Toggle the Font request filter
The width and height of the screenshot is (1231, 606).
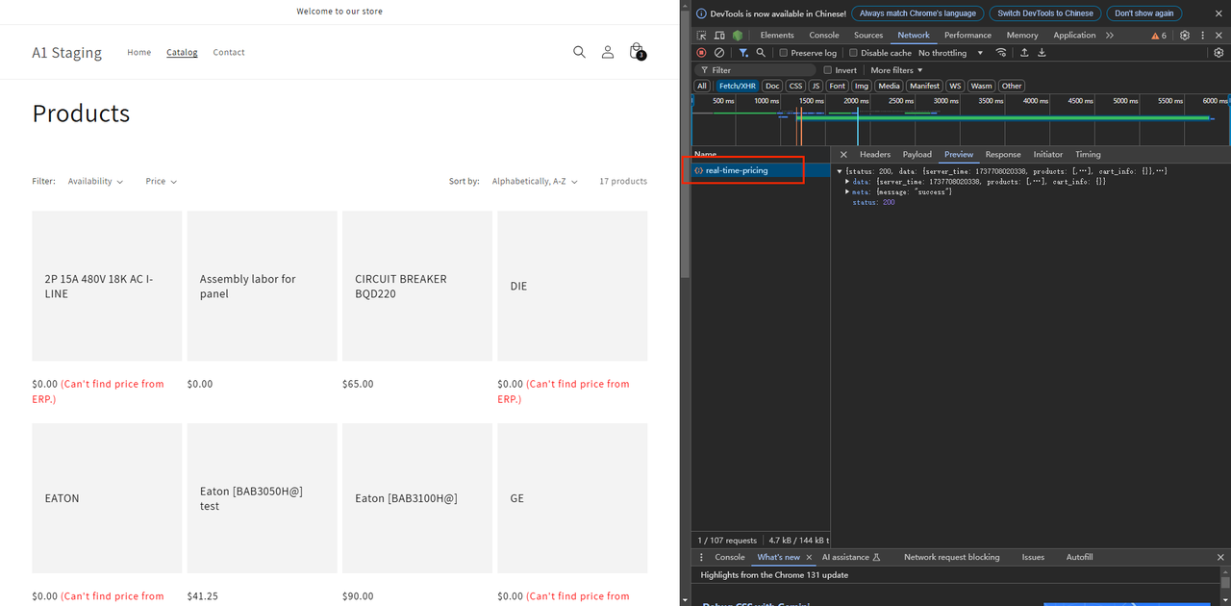[x=838, y=86]
